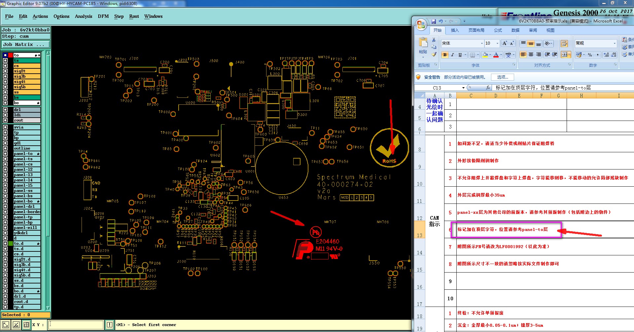Undo last action in Excel
Screen dimensions: 634x332
440,21
